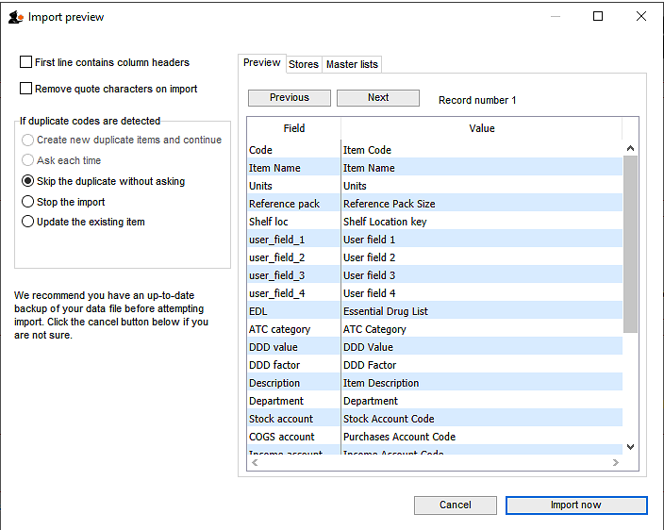Click the vertical scrollbar down arrow
Image resolution: width=664 pixels, height=530 pixels.
[630, 446]
